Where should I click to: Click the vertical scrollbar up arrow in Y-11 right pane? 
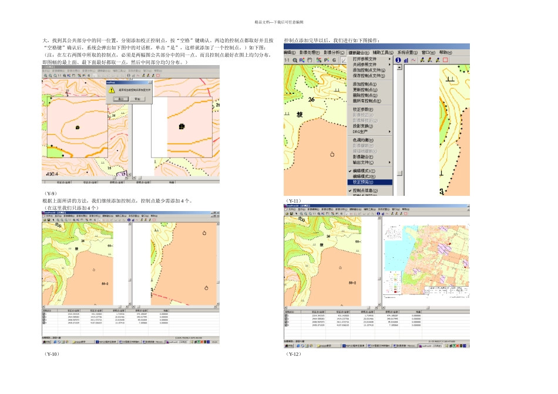(x=399, y=67)
